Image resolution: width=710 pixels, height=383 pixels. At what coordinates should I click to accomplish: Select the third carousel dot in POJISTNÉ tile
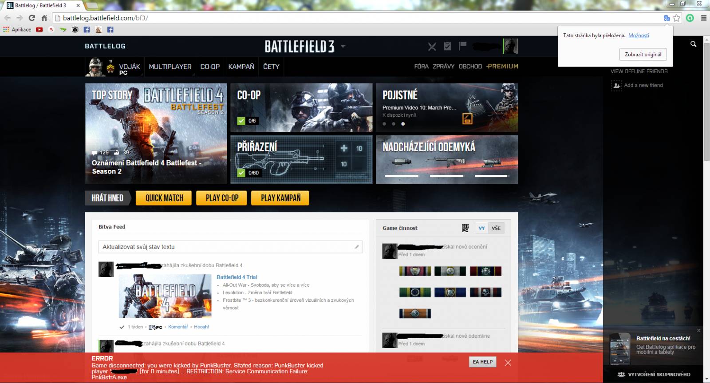click(x=403, y=124)
